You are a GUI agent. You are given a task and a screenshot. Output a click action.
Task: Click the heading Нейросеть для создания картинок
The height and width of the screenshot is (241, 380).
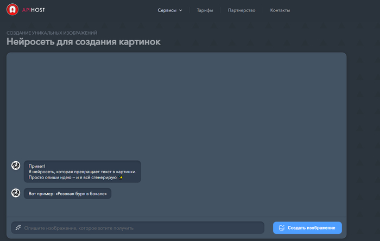84,42
